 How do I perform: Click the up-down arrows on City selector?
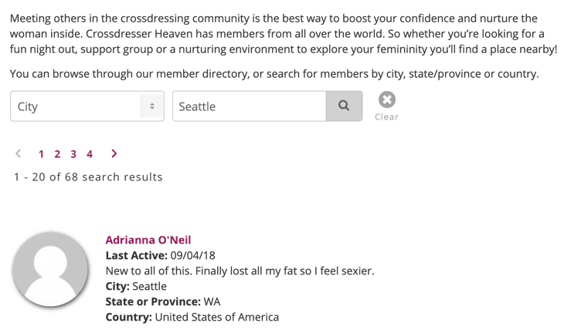tap(152, 106)
